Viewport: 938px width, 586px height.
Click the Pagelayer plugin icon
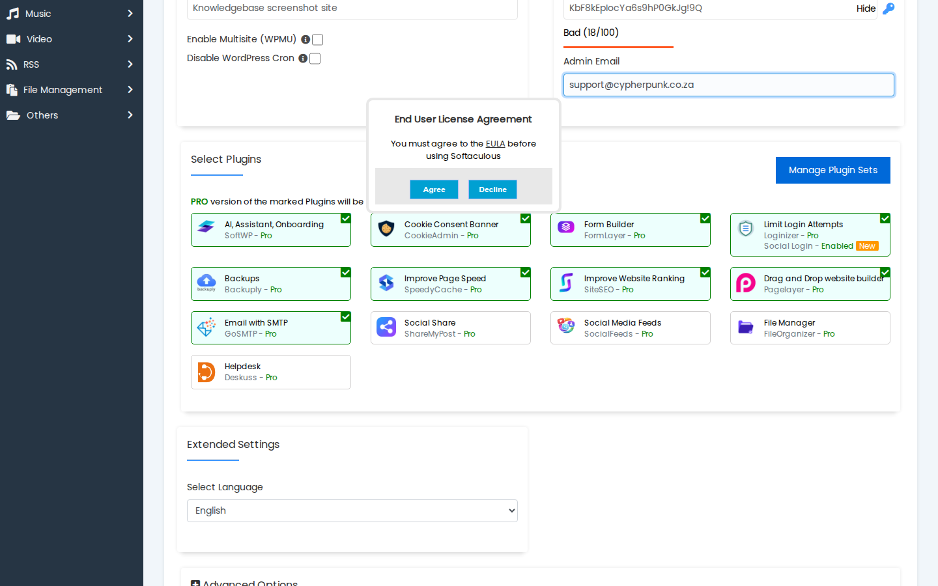click(x=746, y=283)
